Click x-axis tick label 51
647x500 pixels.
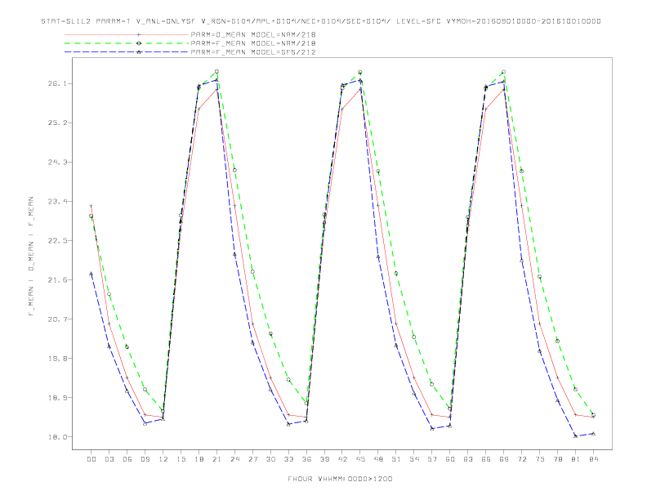click(x=396, y=459)
